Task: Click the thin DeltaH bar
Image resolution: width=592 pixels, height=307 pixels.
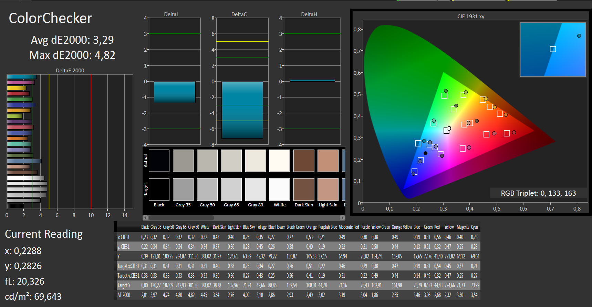Action: coord(312,80)
